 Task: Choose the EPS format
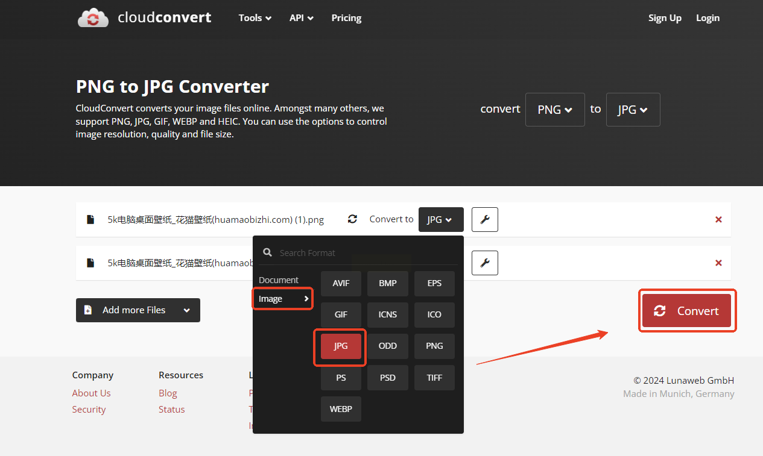tap(434, 283)
